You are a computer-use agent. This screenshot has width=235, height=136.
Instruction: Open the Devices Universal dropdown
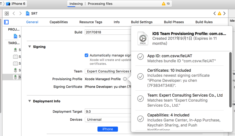pos(108,120)
